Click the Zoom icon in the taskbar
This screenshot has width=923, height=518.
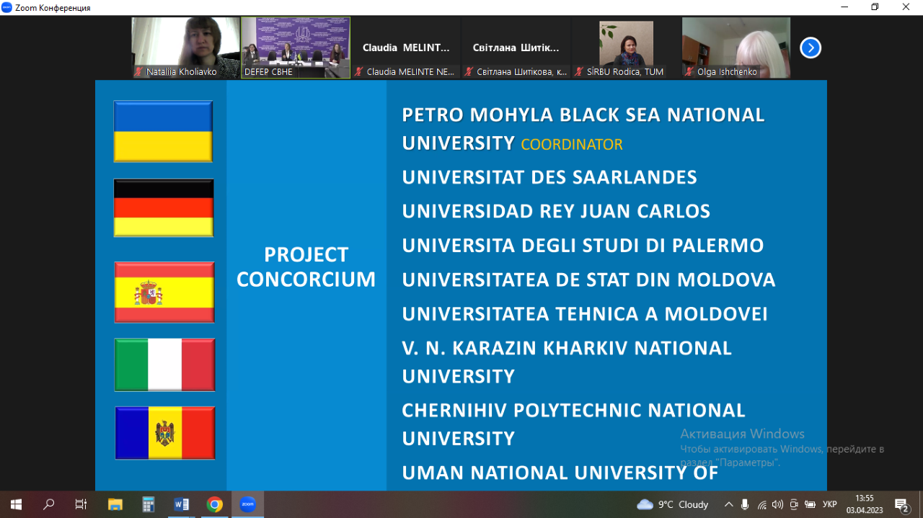pos(247,504)
